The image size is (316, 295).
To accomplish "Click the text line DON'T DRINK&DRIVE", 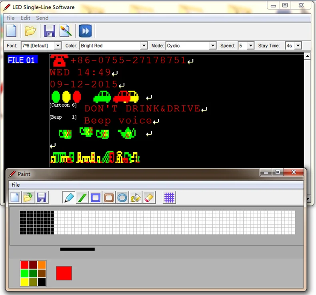I will coord(142,109).
